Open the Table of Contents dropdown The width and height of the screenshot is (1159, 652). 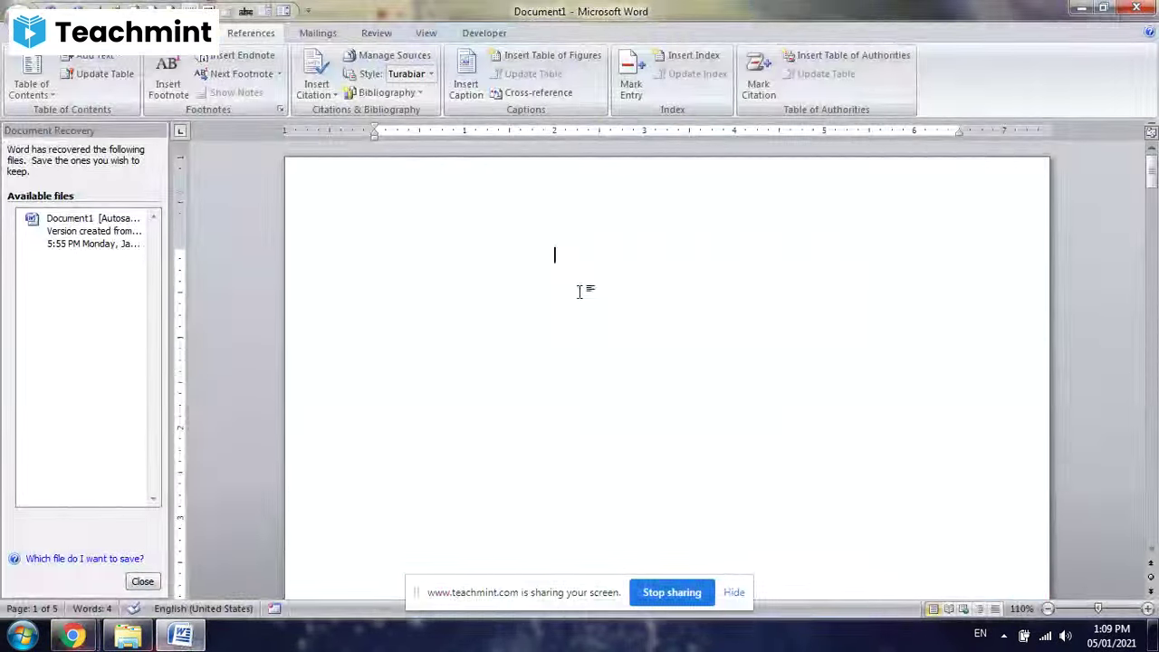click(x=32, y=81)
